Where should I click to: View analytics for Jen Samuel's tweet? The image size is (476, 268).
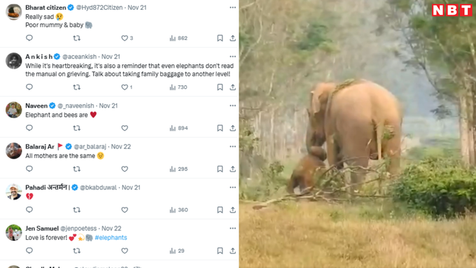tap(177, 251)
